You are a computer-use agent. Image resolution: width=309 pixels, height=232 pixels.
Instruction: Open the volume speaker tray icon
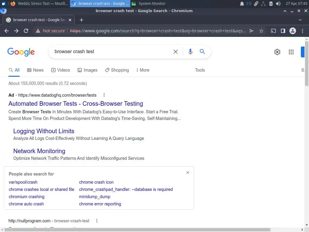click(x=278, y=4)
